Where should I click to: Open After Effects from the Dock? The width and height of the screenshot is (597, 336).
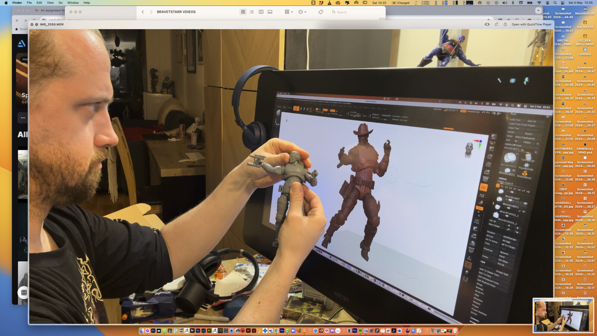click(x=282, y=331)
